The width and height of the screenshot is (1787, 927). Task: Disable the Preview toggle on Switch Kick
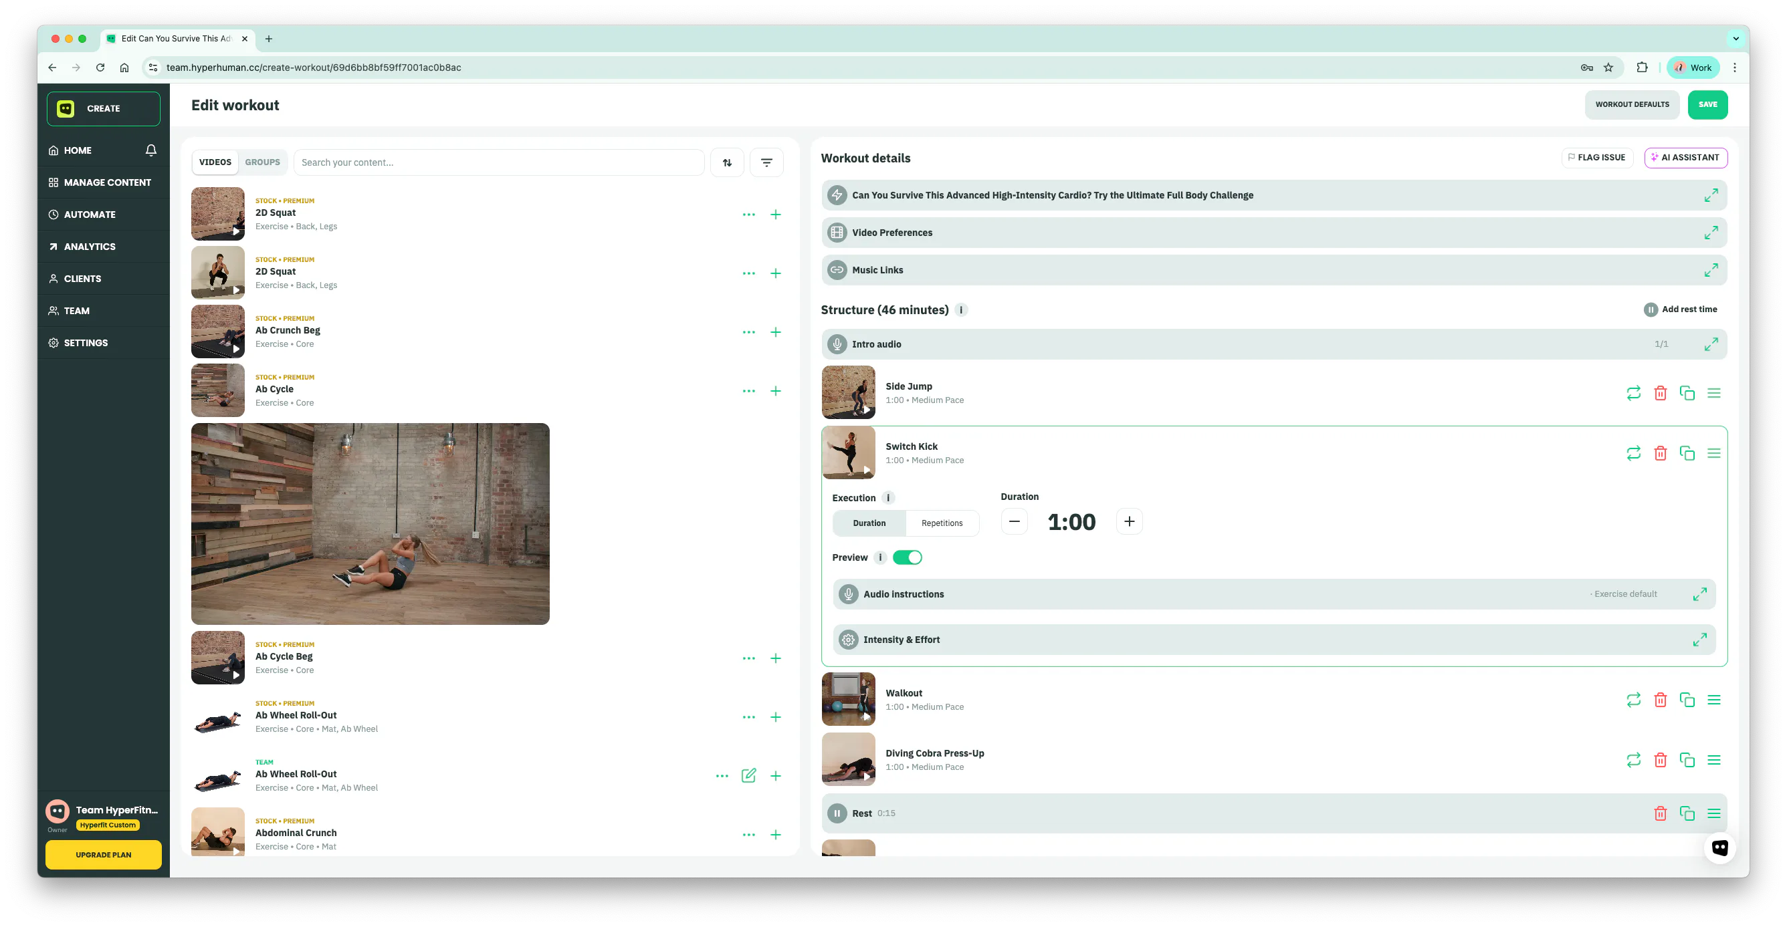pyautogui.click(x=908, y=557)
